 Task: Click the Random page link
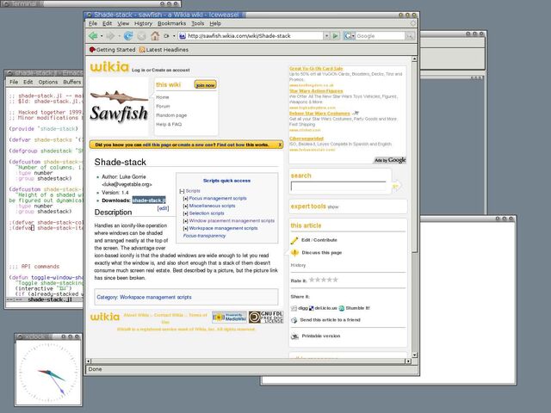[x=171, y=115]
